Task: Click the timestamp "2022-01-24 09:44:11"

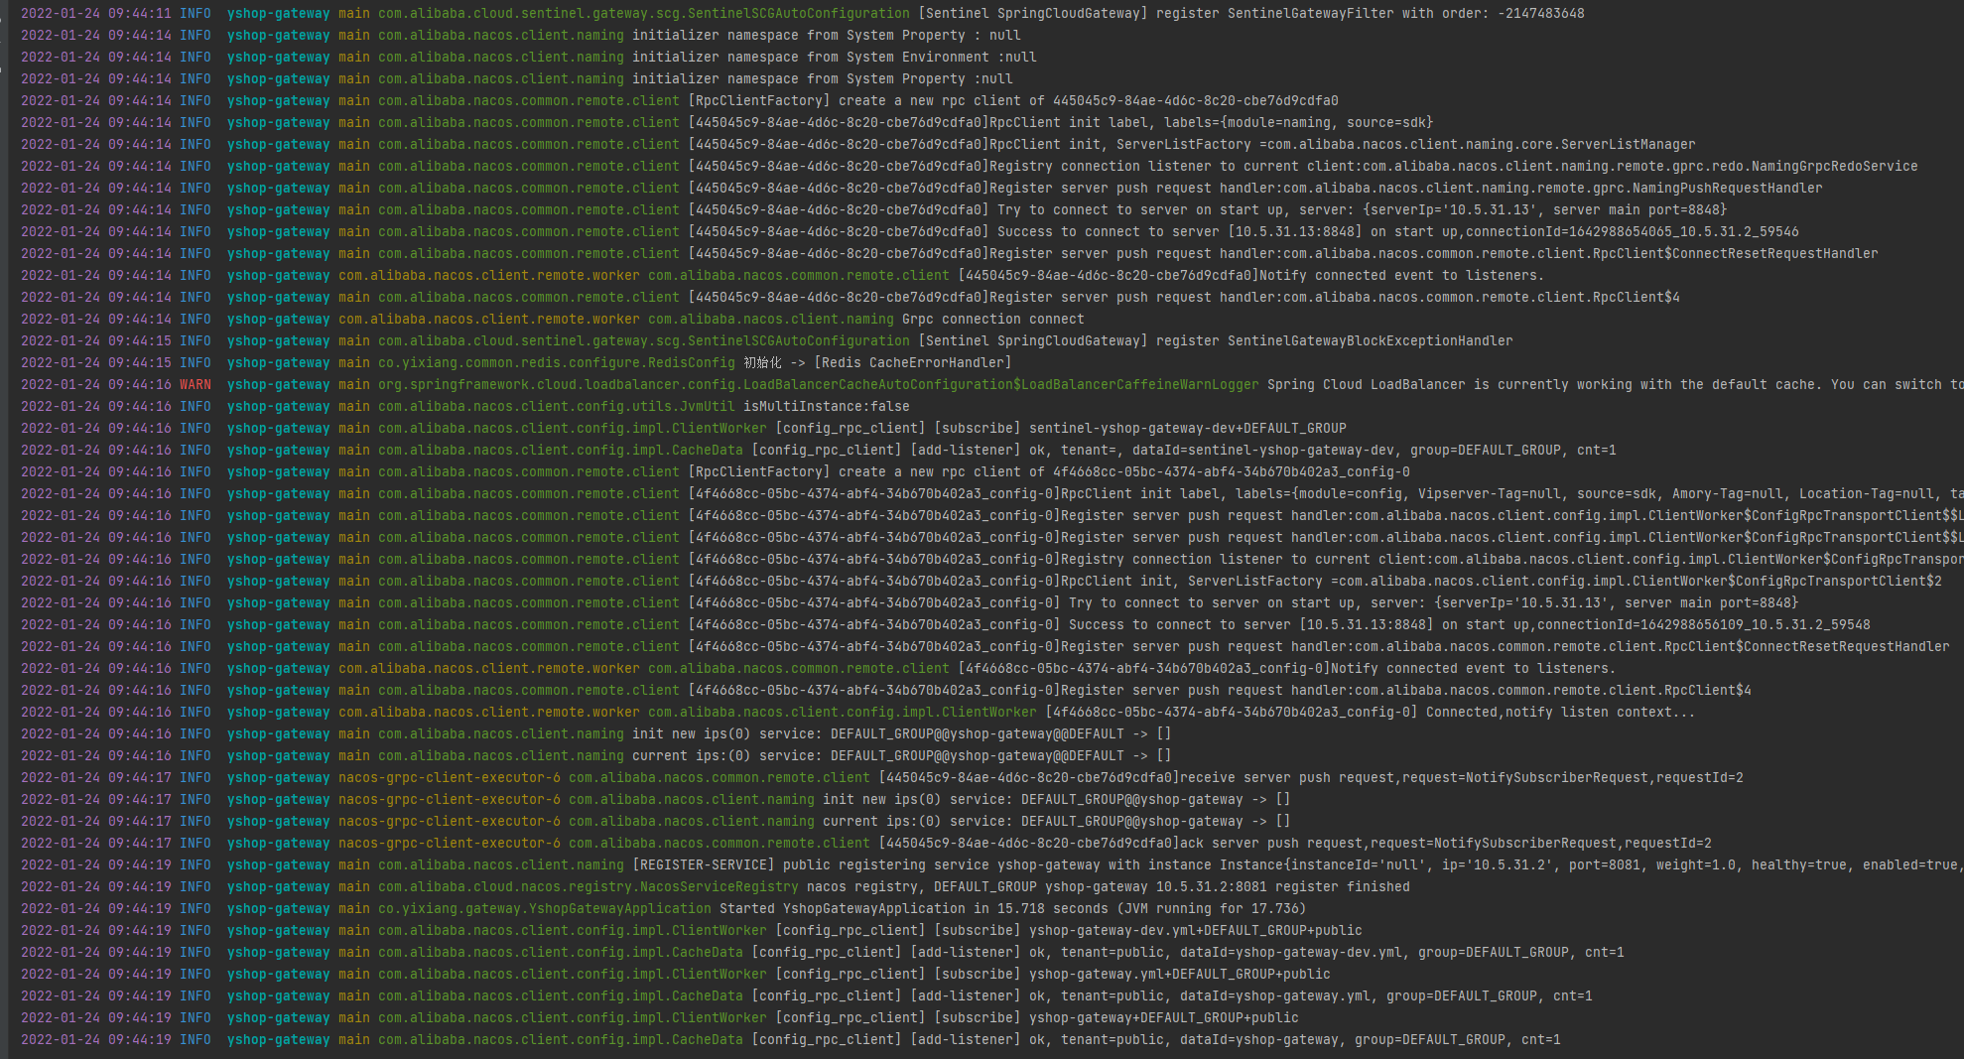Action: [x=96, y=13]
